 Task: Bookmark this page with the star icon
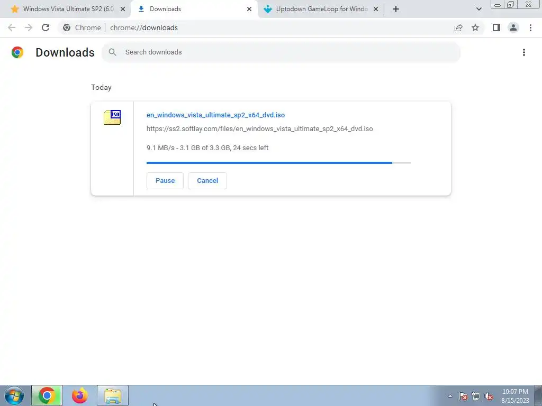click(475, 27)
